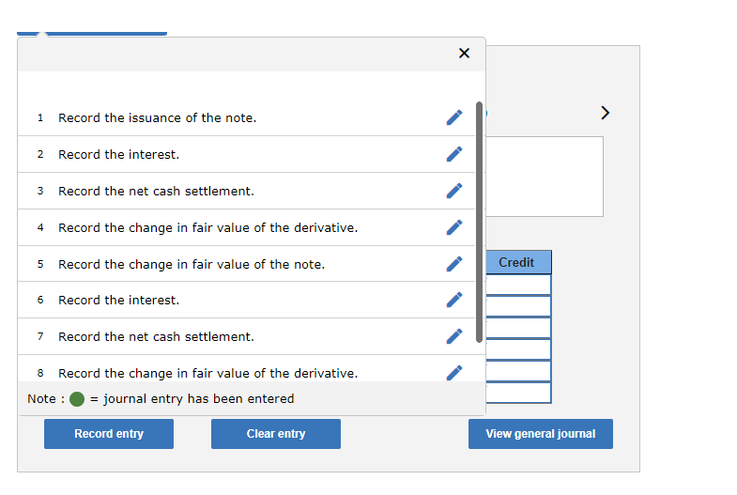Edit entry 4 change in derivative fair value

click(x=454, y=227)
